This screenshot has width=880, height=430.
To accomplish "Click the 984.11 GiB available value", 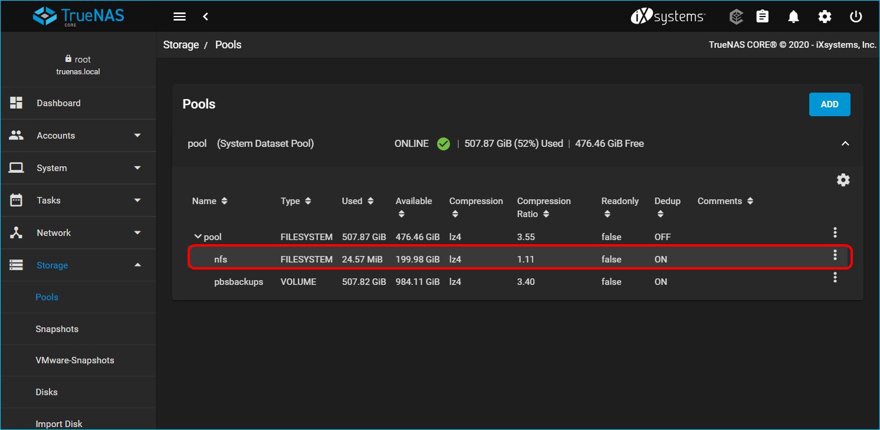I will [418, 282].
